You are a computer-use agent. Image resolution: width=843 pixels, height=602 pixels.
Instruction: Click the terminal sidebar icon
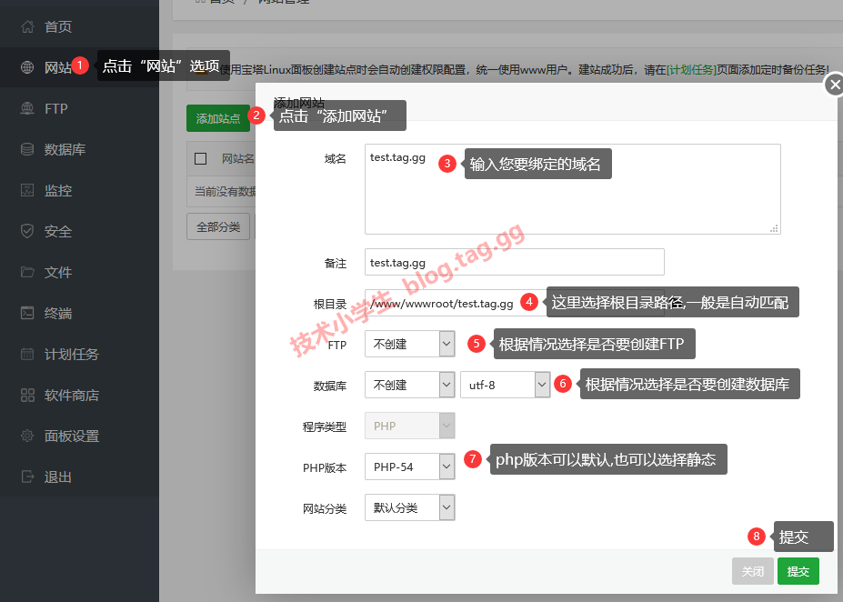(27, 313)
